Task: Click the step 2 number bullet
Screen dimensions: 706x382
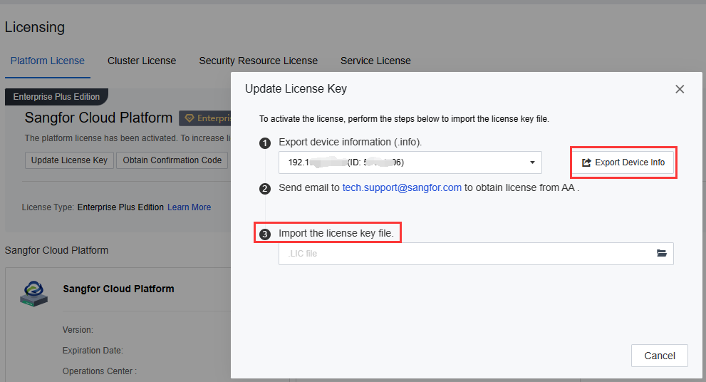Action: pos(265,189)
